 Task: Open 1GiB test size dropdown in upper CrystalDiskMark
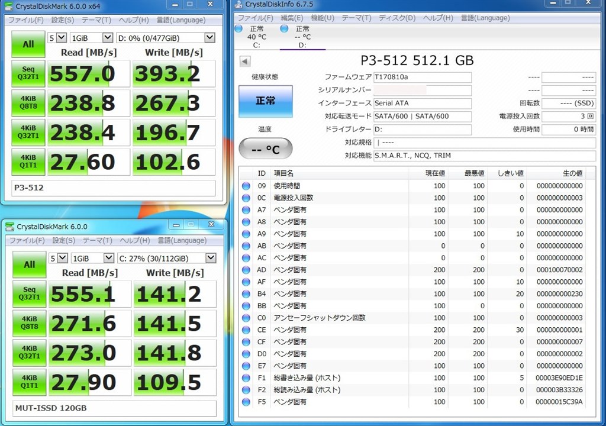(108, 37)
